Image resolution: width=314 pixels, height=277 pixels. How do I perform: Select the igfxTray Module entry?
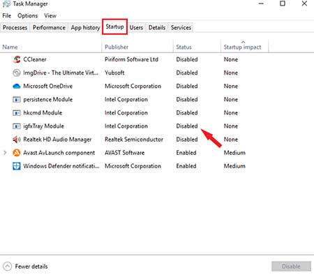tap(44, 126)
